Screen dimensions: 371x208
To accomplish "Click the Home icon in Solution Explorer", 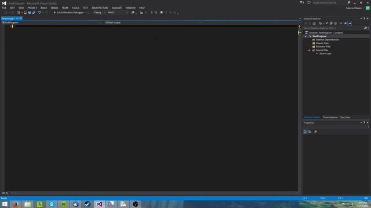I will (x=314, y=23).
